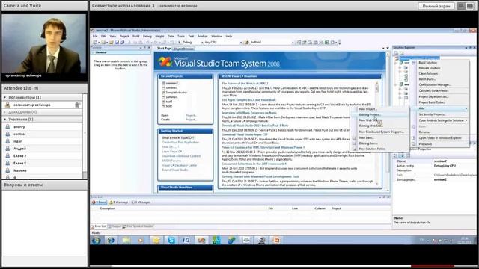Click the Save All toolbar icon
Screen dimensions: 479x269
(x=122, y=43)
